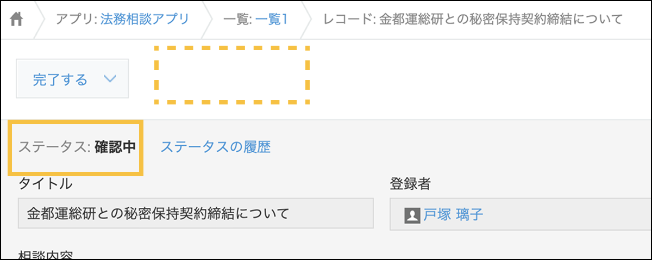Screen dimensions: 652x260
Task: Open the 戸塚 璃子 user profile link
Action: click(453, 215)
